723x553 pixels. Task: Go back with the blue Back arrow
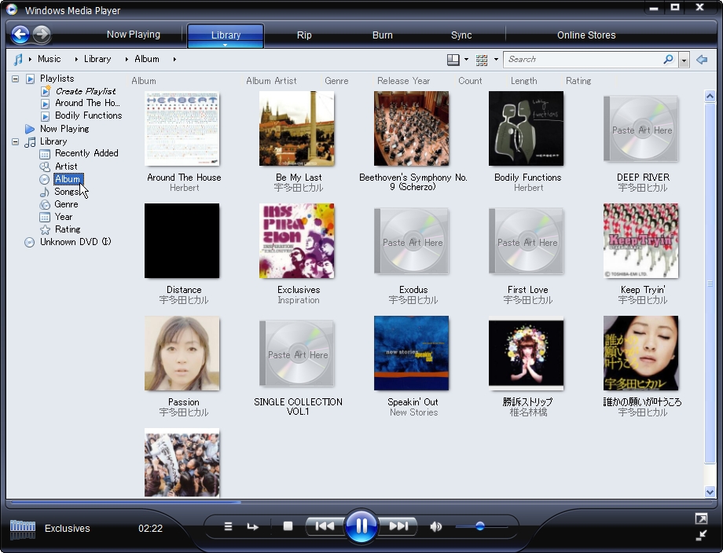20,34
